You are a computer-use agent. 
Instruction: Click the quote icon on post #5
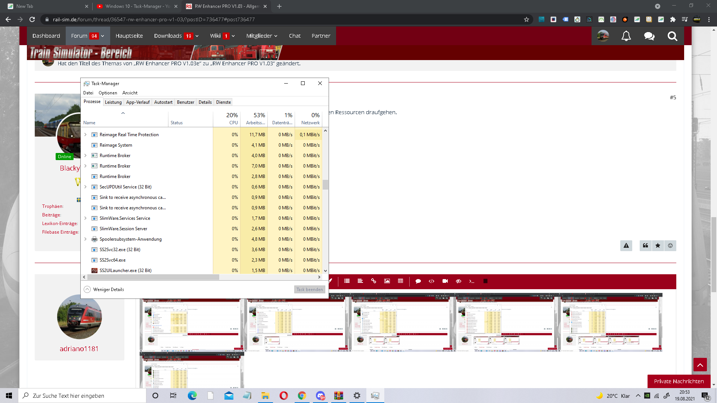[645, 246]
